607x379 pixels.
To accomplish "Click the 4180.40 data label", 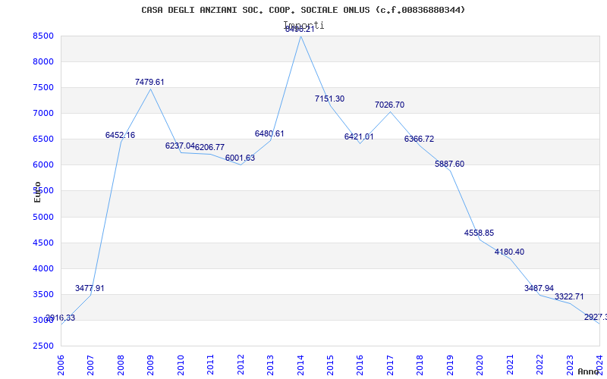I will click(x=509, y=252).
